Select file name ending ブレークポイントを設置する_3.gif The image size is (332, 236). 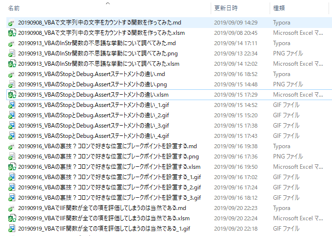[x=110, y=198]
